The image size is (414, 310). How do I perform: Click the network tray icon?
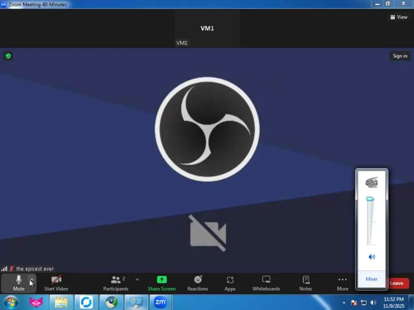[x=363, y=303]
